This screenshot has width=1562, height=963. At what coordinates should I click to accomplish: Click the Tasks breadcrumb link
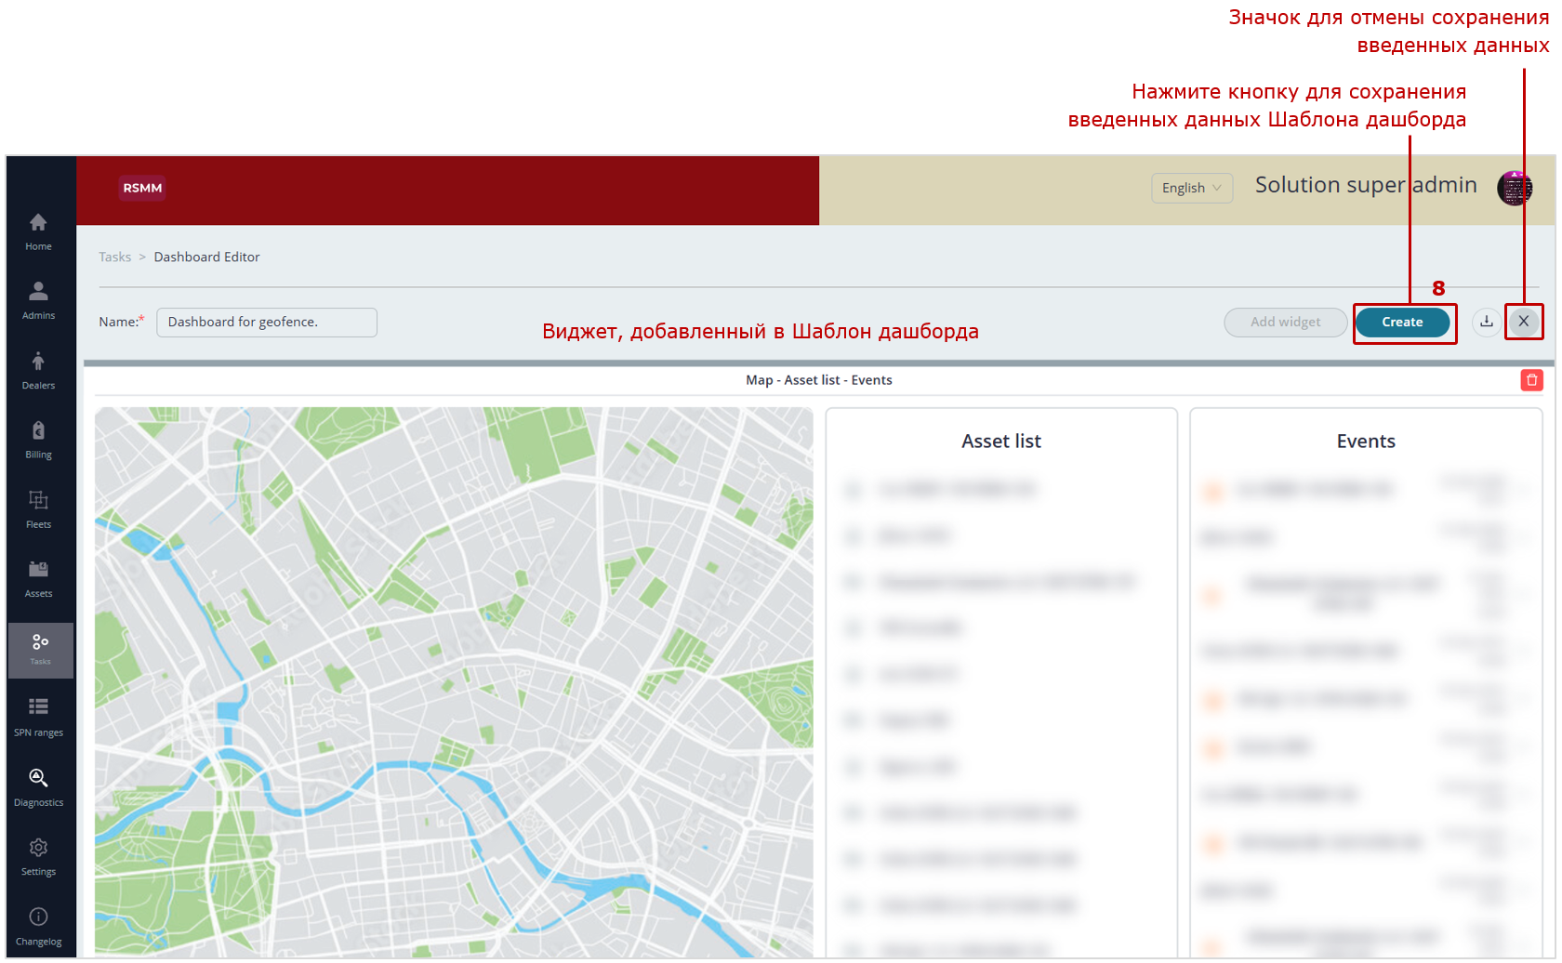pos(114,257)
